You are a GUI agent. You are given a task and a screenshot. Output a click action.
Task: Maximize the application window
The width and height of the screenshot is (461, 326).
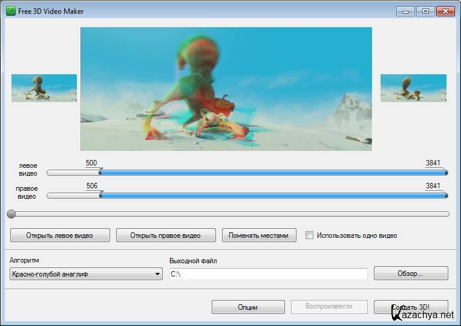point(425,11)
